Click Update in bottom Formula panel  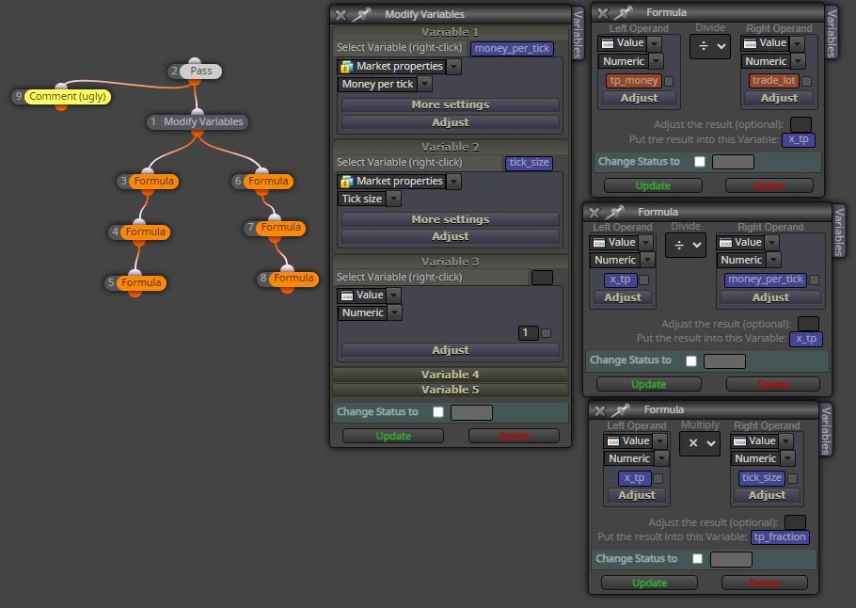click(x=649, y=583)
